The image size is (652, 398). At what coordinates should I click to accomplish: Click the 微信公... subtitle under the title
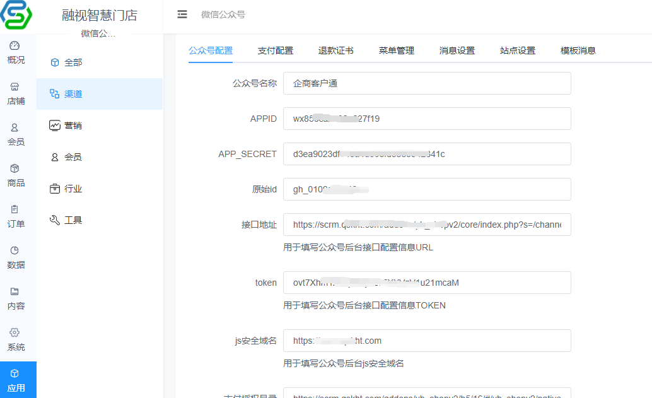[x=98, y=33]
